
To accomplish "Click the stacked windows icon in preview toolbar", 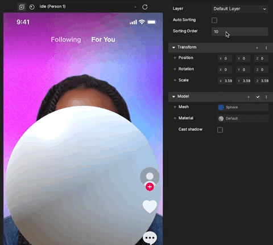I will tap(22, 7).
